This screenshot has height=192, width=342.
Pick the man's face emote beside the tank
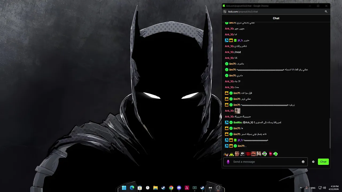pyautogui.click(x=237, y=154)
